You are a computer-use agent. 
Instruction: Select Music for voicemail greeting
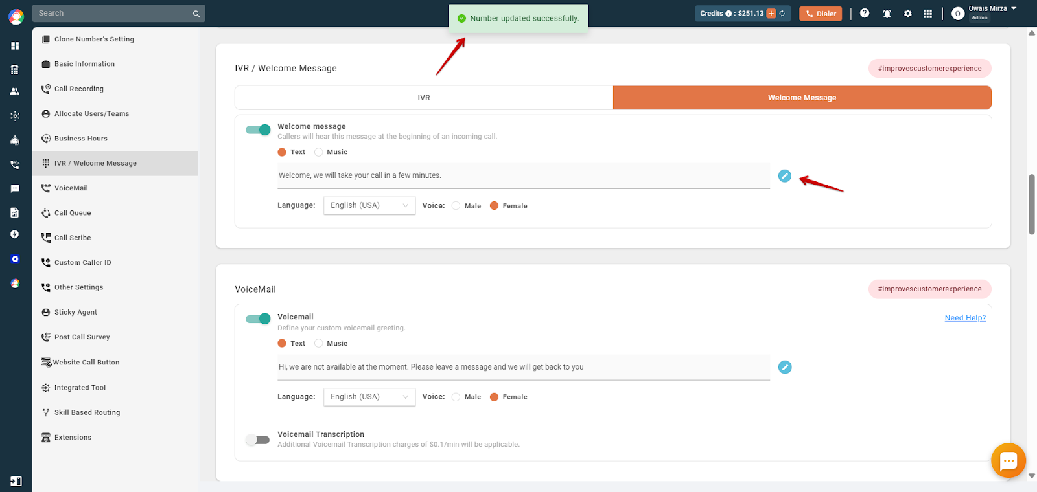tap(319, 343)
